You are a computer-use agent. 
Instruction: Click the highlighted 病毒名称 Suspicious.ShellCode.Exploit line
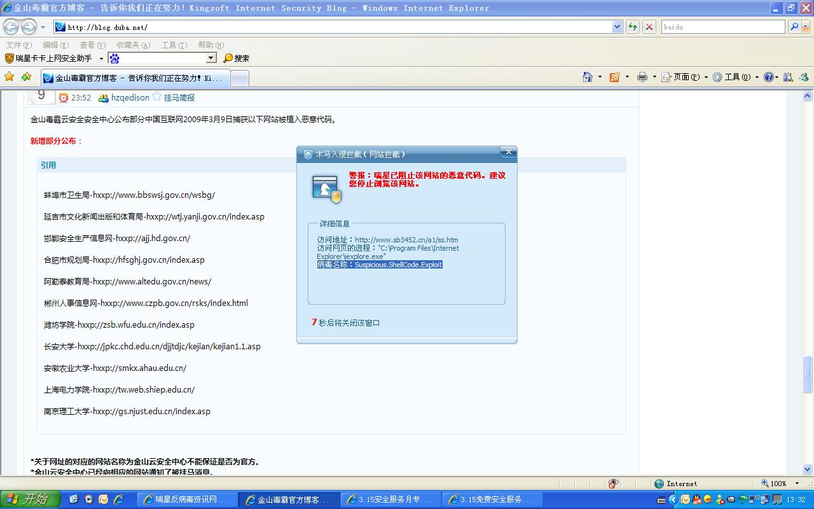(x=380, y=264)
